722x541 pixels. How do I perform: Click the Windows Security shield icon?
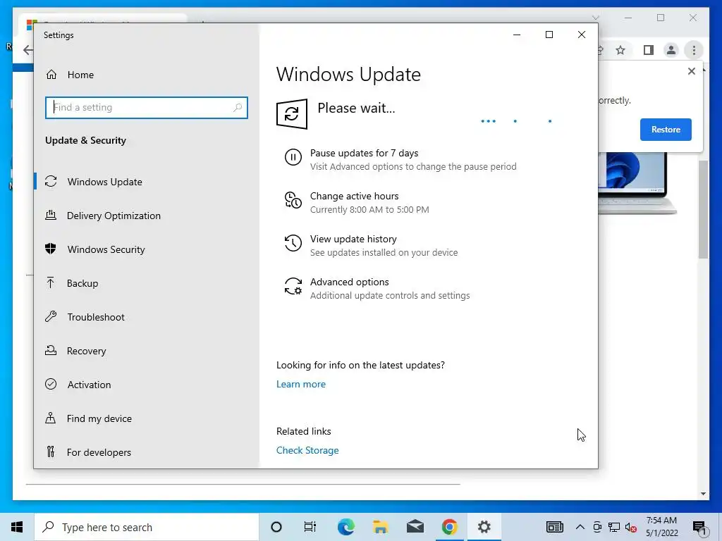[x=51, y=249]
